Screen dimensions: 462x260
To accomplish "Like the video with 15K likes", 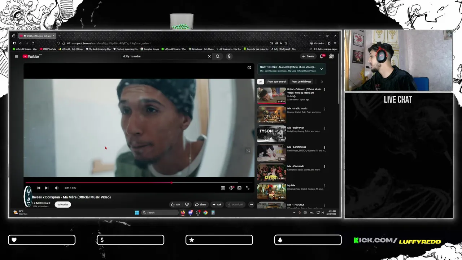I will pyautogui.click(x=175, y=204).
